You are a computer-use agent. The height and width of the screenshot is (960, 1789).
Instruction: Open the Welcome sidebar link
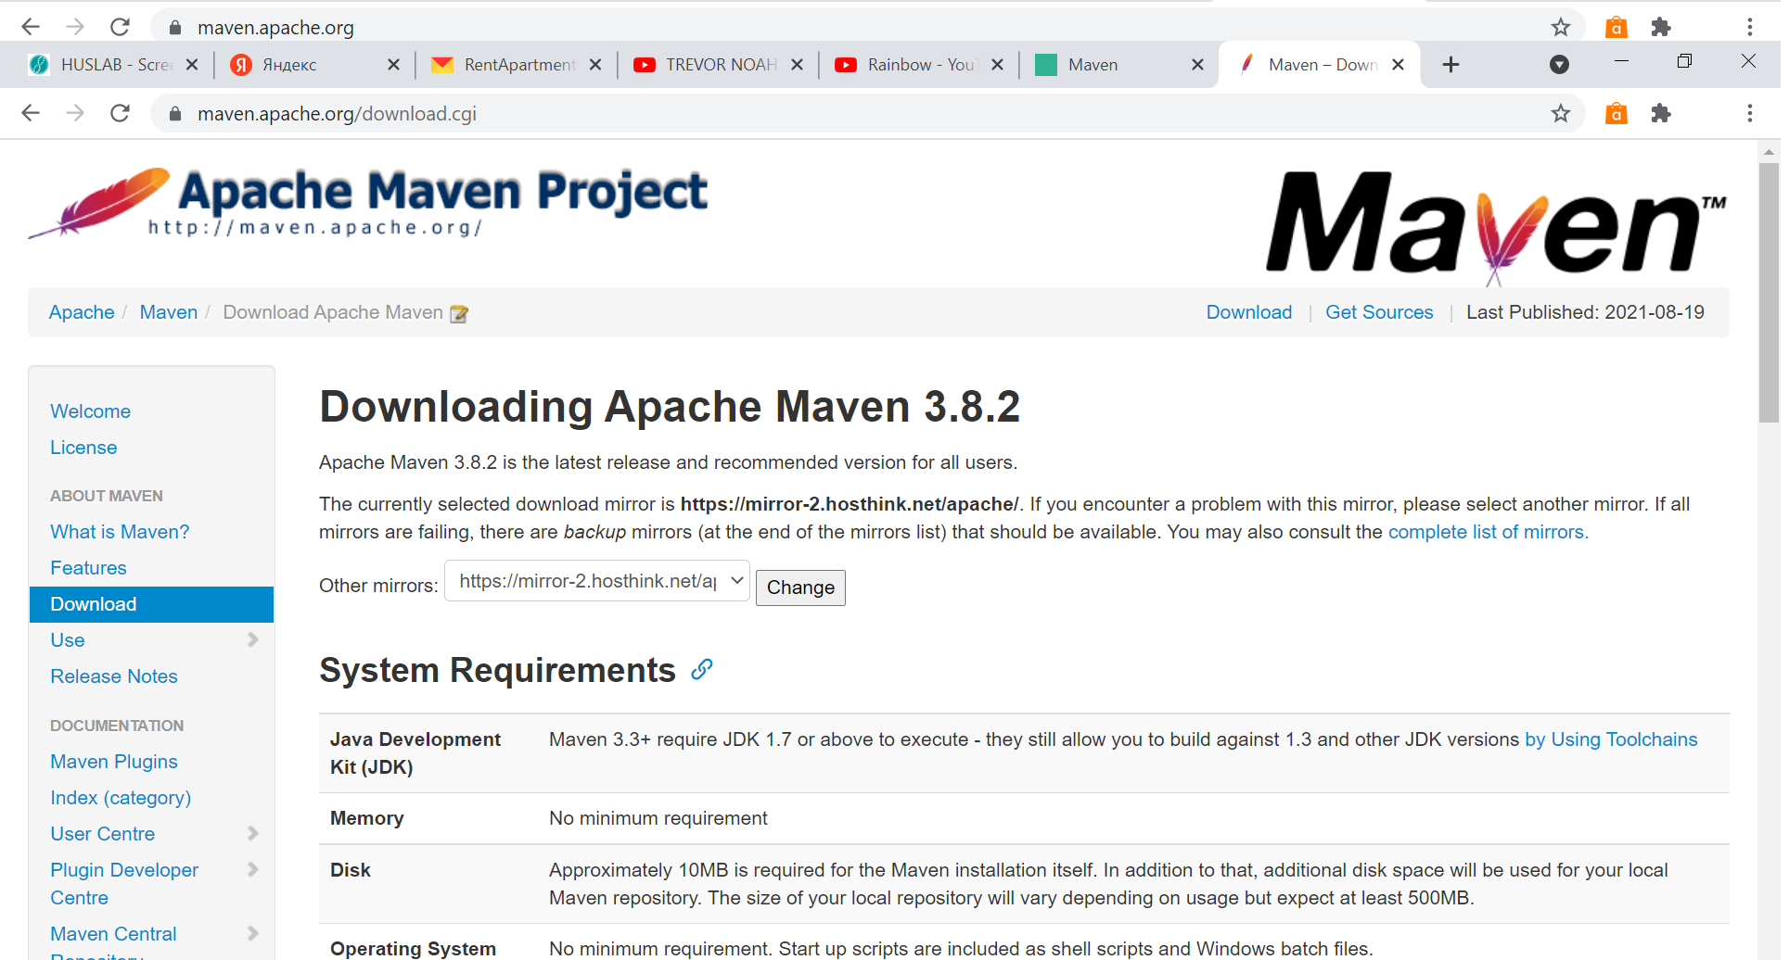[90, 411]
